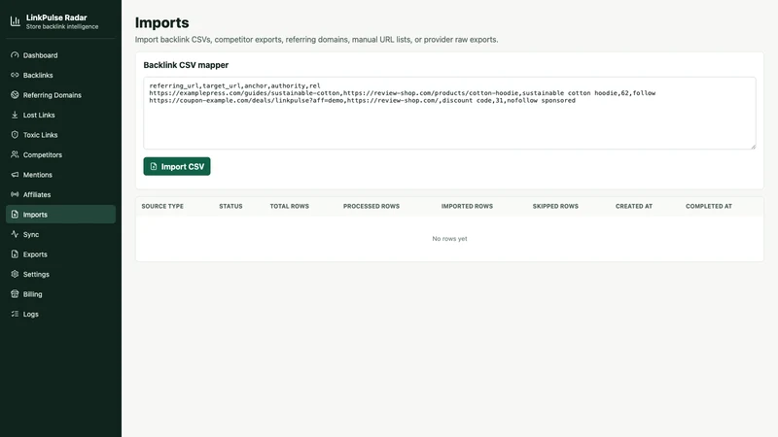Select the Imports sidebar item
This screenshot has width=778, height=437.
point(60,214)
